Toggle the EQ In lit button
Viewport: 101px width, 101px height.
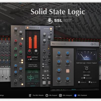(22, 63)
